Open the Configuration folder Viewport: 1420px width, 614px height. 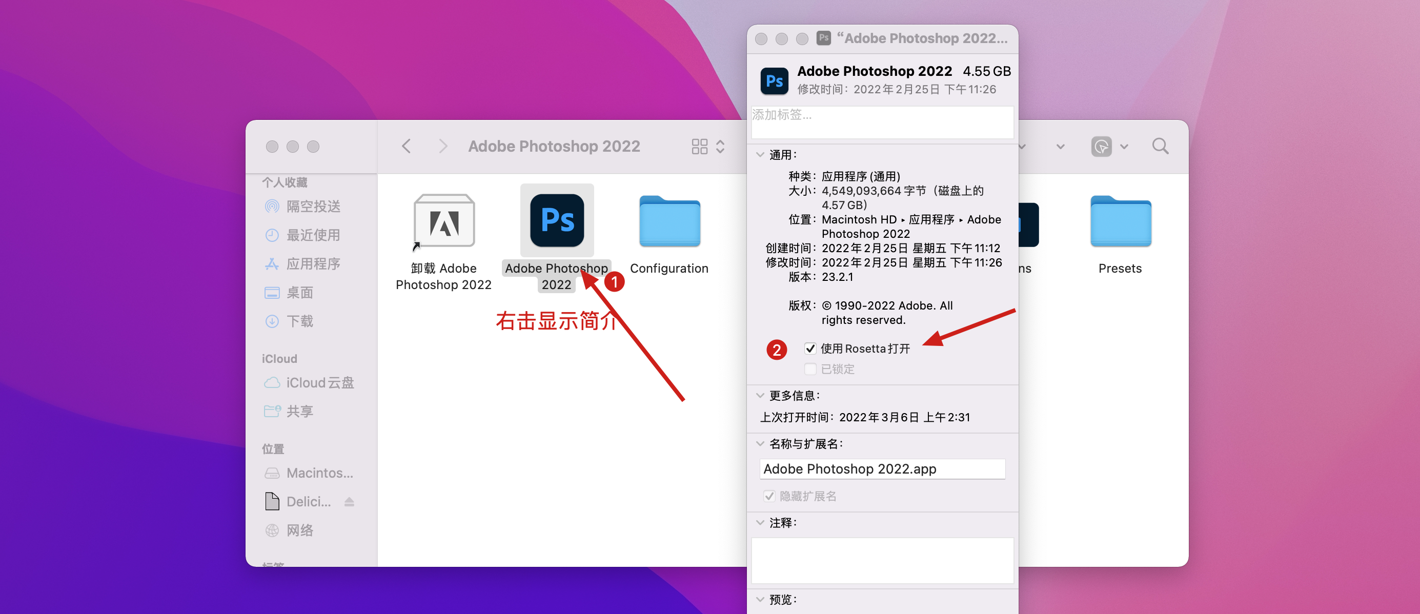pyautogui.click(x=669, y=221)
